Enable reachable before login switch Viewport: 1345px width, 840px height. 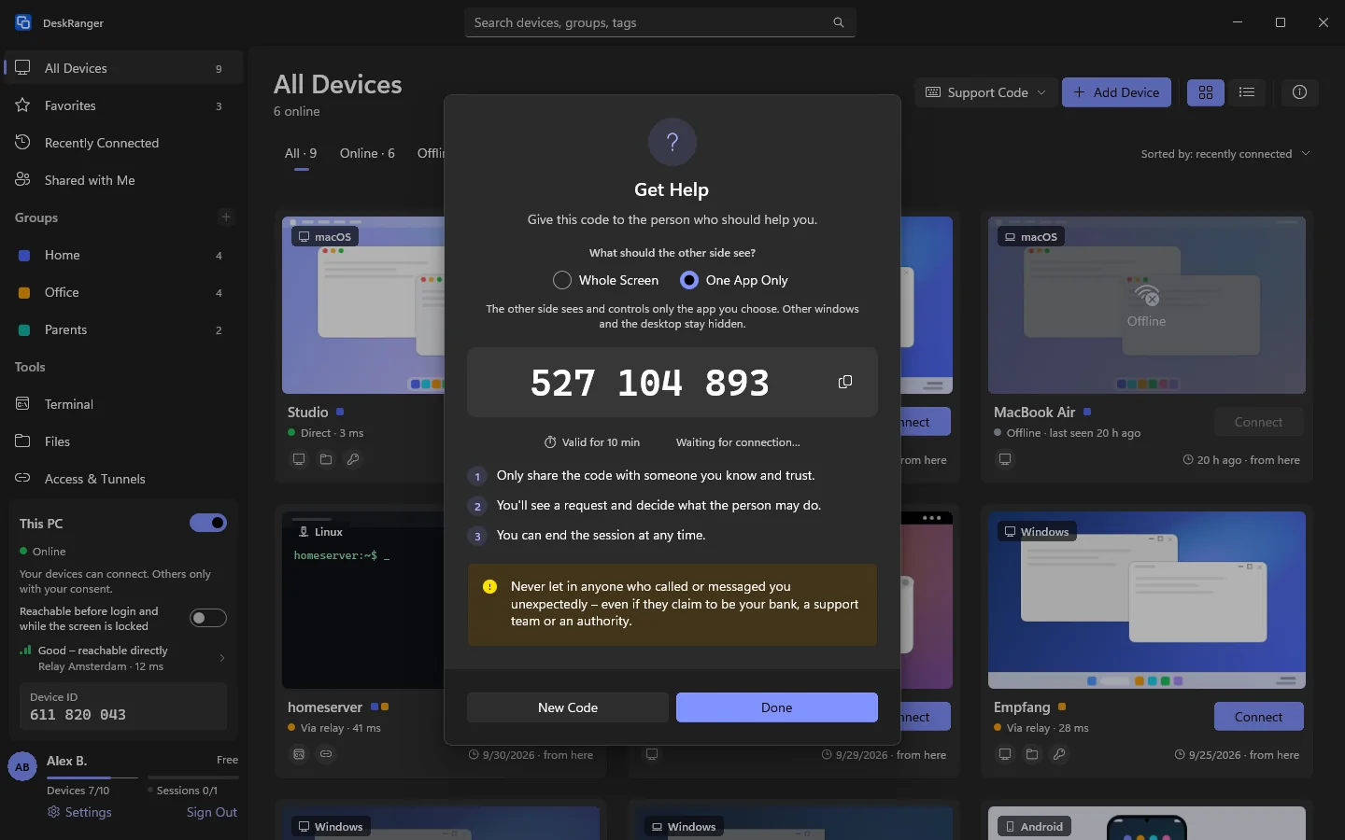tap(208, 618)
